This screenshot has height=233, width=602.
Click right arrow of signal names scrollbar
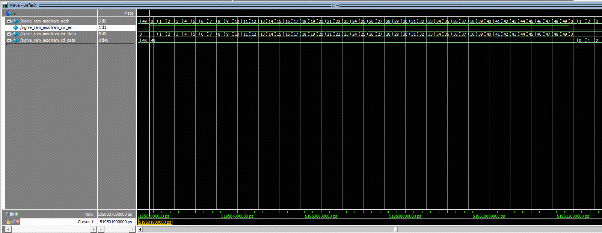[x=94, y=229]
